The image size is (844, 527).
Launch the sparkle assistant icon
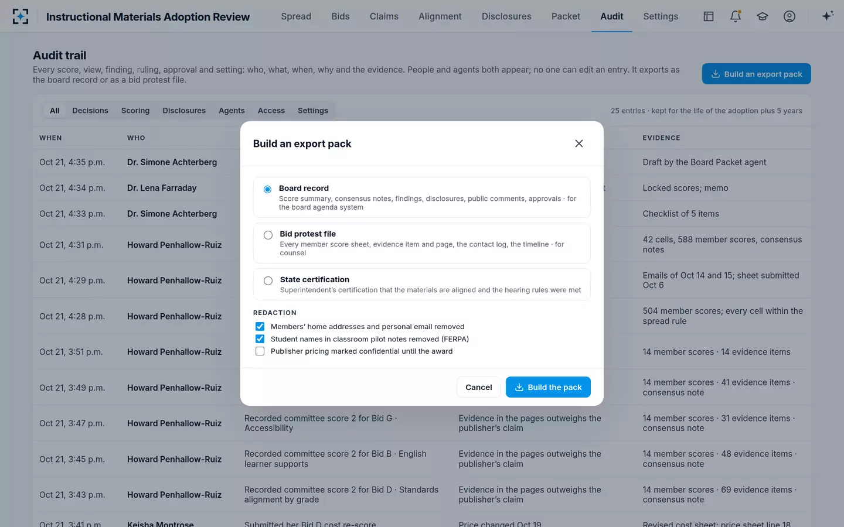tap(828, 16)
